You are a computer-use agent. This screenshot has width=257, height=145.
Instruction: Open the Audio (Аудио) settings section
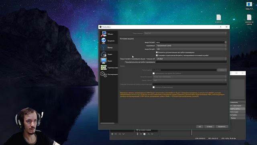pos(109,54)
